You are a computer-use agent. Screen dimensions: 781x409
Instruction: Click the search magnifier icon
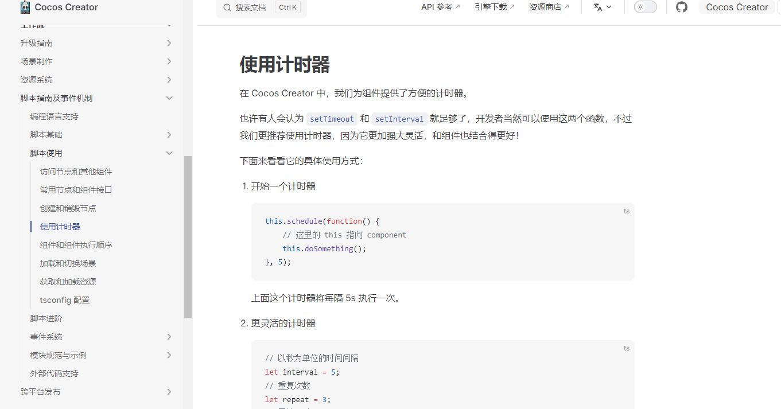[x=227, y=7]
